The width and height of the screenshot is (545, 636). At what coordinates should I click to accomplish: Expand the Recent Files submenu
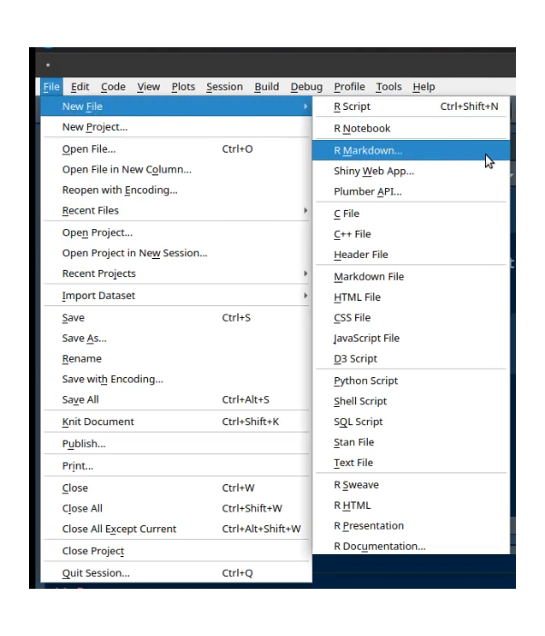(90, 211)
